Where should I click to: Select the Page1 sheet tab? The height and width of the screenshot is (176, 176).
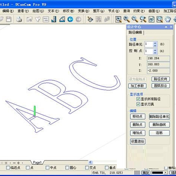pyautogui.click(x=38, y=162)
